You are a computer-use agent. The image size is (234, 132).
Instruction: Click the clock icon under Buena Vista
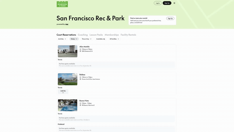[80, 103]
